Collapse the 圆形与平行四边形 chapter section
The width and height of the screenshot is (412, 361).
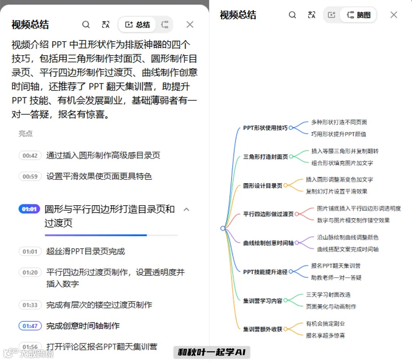tap(187, 210)
